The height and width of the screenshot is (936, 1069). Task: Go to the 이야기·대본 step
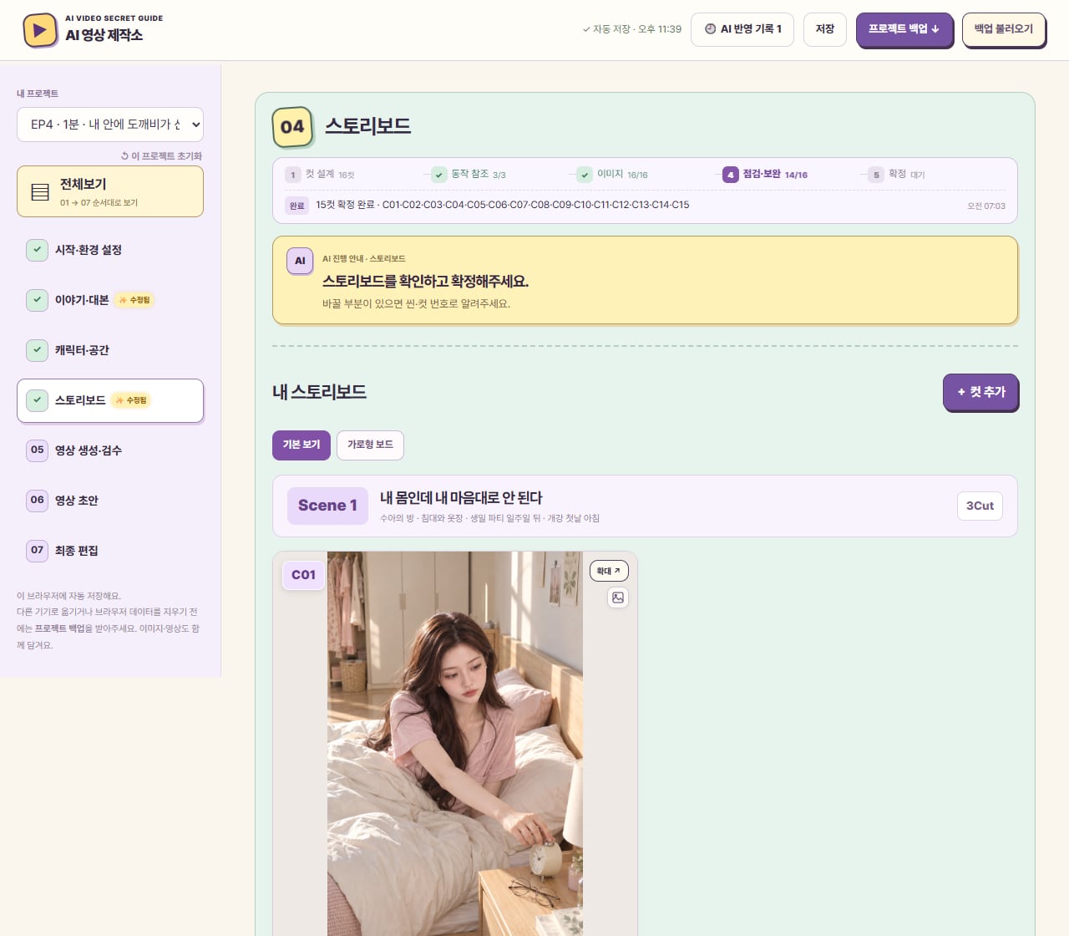110,300
